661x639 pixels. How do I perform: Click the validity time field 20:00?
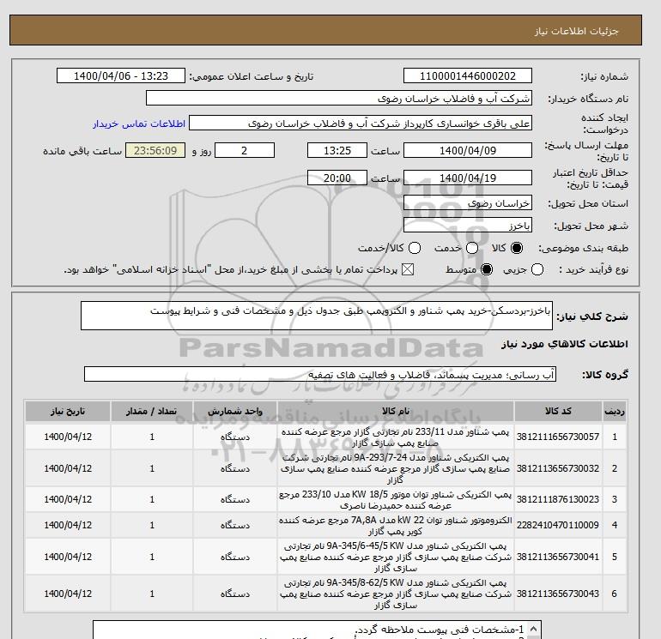(337, 178)
